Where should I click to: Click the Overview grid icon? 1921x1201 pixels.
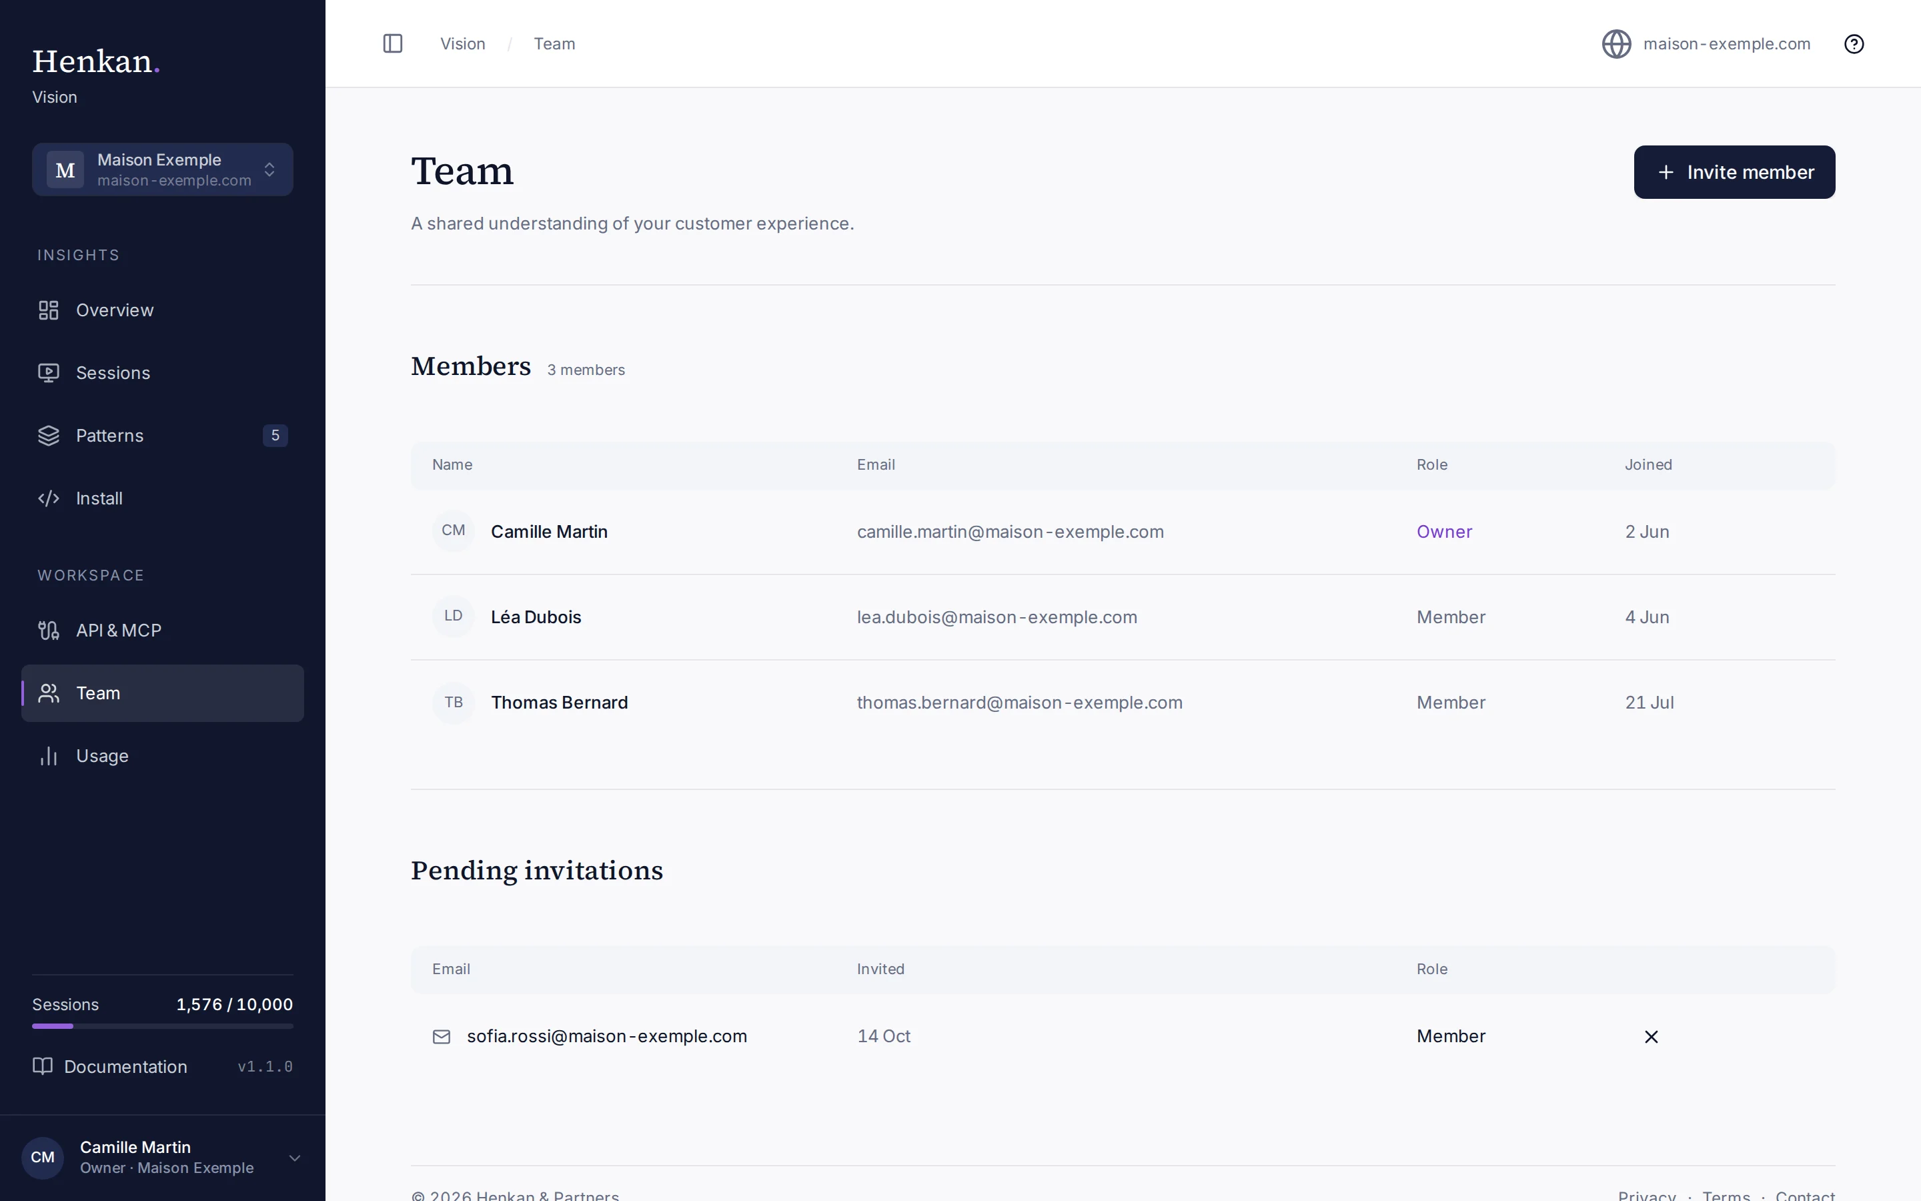(x=49, y=310)
